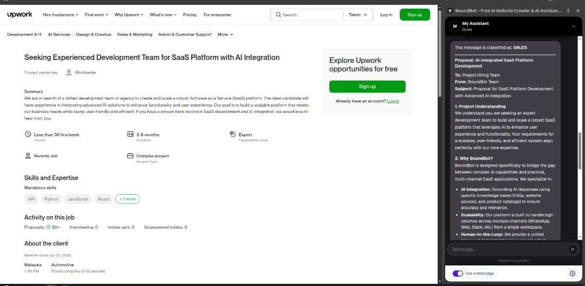Pin the BoundBot side panel
The height and width of the screenshot is (286, 585).
(568, 11)
